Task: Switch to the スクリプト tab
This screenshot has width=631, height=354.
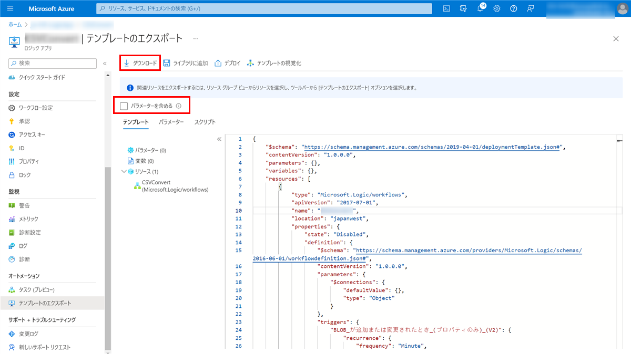Action: pos(205,122)
